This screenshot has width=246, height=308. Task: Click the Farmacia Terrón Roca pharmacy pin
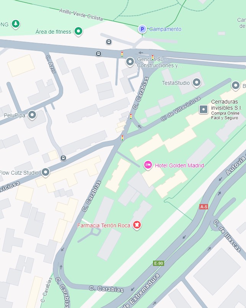[137, 225]
